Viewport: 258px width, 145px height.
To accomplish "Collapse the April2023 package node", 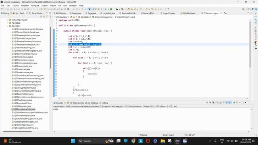I will [x=7, y=26].
